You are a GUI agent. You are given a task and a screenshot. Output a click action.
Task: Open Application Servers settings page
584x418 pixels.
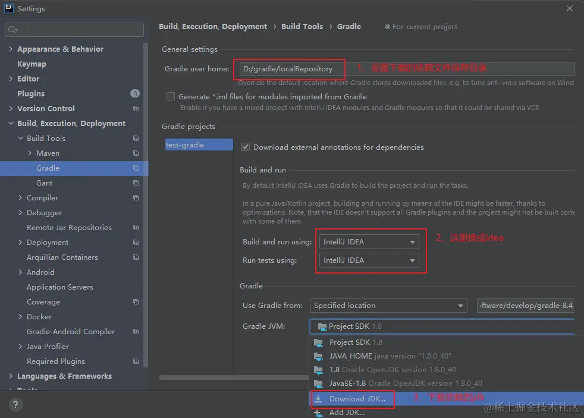click(x=60, y=287)
